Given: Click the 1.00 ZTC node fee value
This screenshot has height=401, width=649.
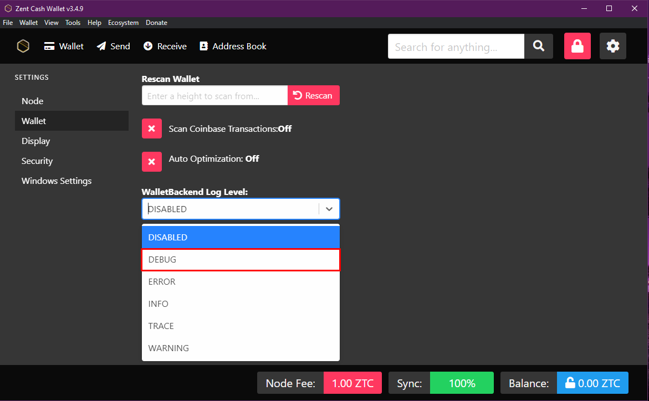Looking at the screenshot, I should click(x=352, y=383).
